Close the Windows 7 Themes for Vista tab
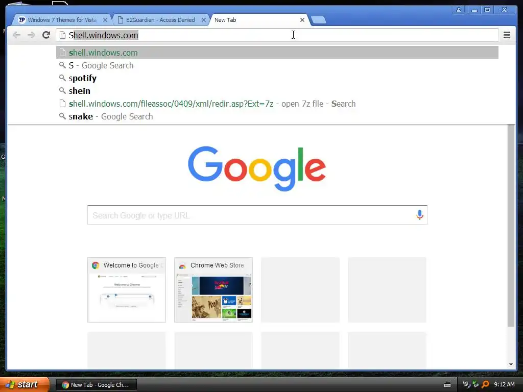Image resolution: width=523 pixels, height=392 pixels. click(105, 20)
